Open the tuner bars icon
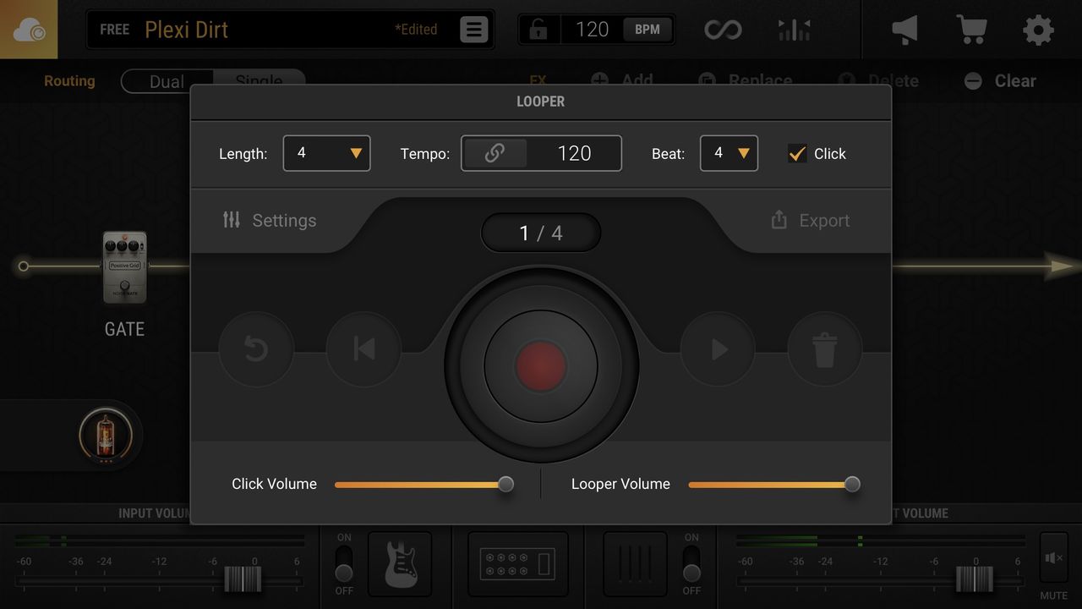The width and height of the screenshot is (1082, 609). click(x=794, y=30)
